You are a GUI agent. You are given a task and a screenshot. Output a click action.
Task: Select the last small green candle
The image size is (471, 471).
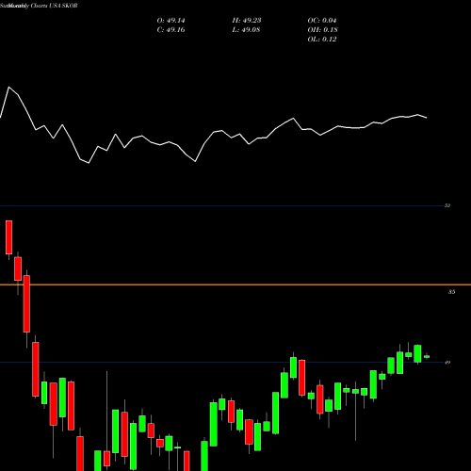point(427,356)
